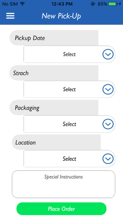Screen dimensions: 123x219
Task: Tap the Strach label
Action: click(x=21, y=73)
